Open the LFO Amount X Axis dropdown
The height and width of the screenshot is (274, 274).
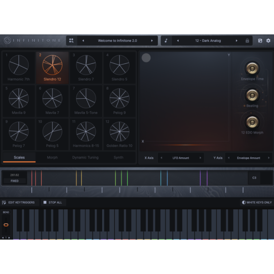pos(181,158)
